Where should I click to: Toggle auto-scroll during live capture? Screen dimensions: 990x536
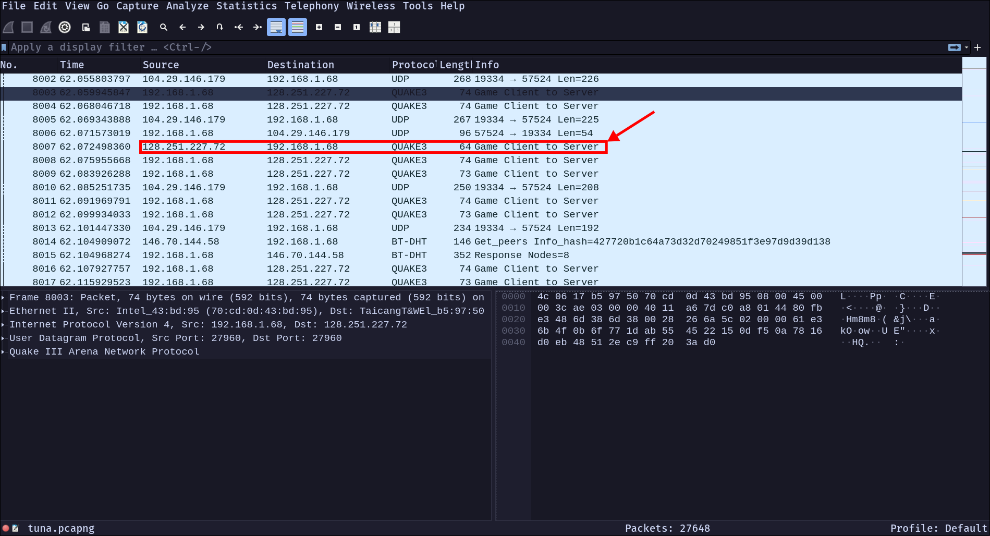276,27
